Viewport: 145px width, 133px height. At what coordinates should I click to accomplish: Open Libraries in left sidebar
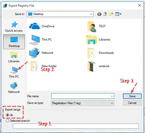[14, 57]
